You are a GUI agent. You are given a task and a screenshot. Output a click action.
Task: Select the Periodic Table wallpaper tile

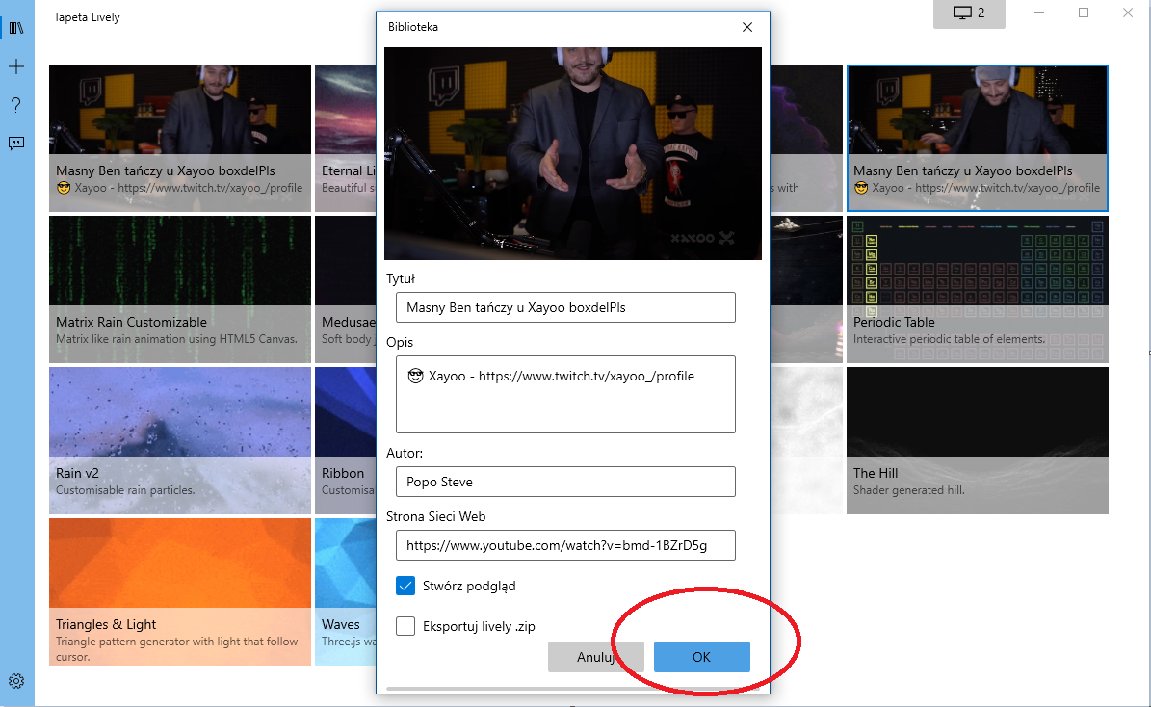[x=977, y=289]
